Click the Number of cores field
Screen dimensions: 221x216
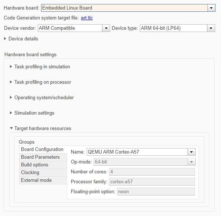[x=152, y=172]
